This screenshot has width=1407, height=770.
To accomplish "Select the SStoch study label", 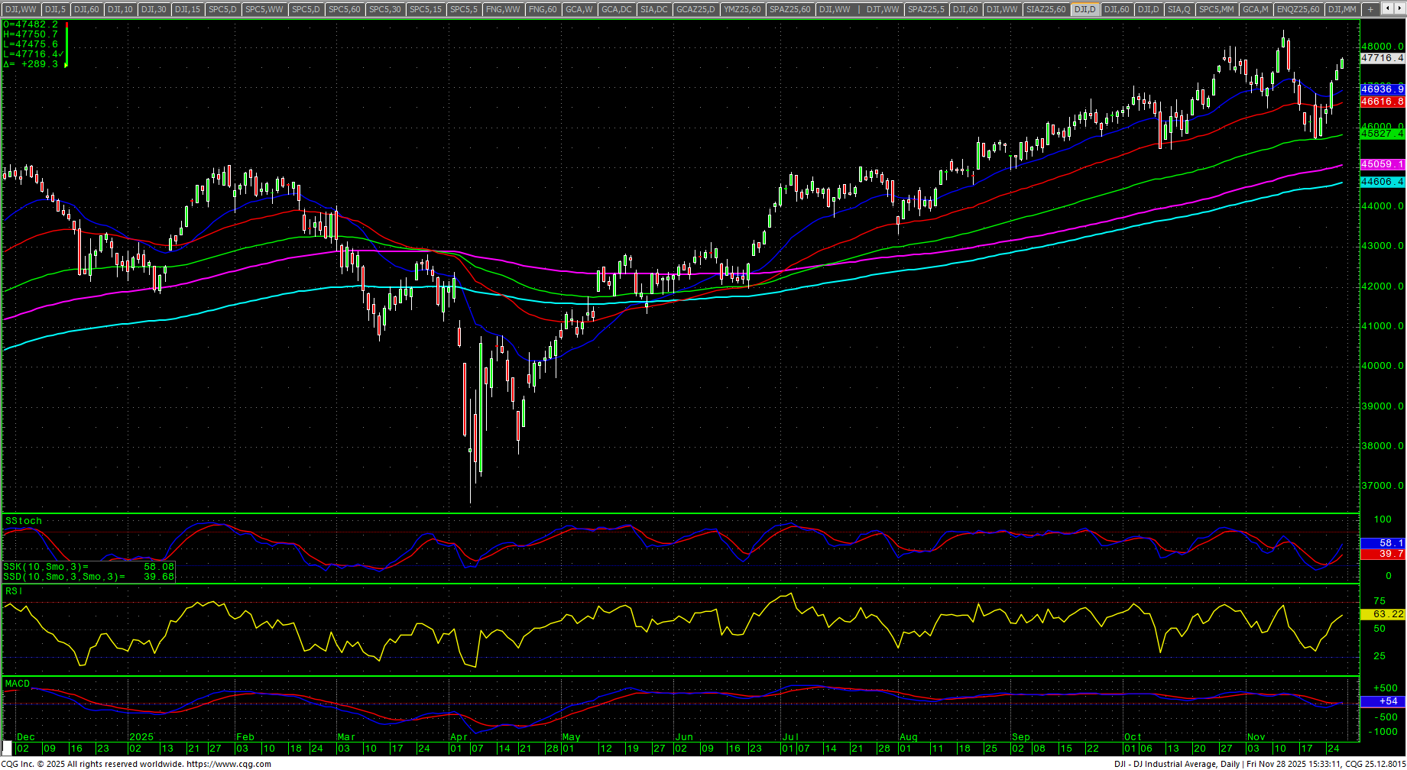I will pos(24,521).
